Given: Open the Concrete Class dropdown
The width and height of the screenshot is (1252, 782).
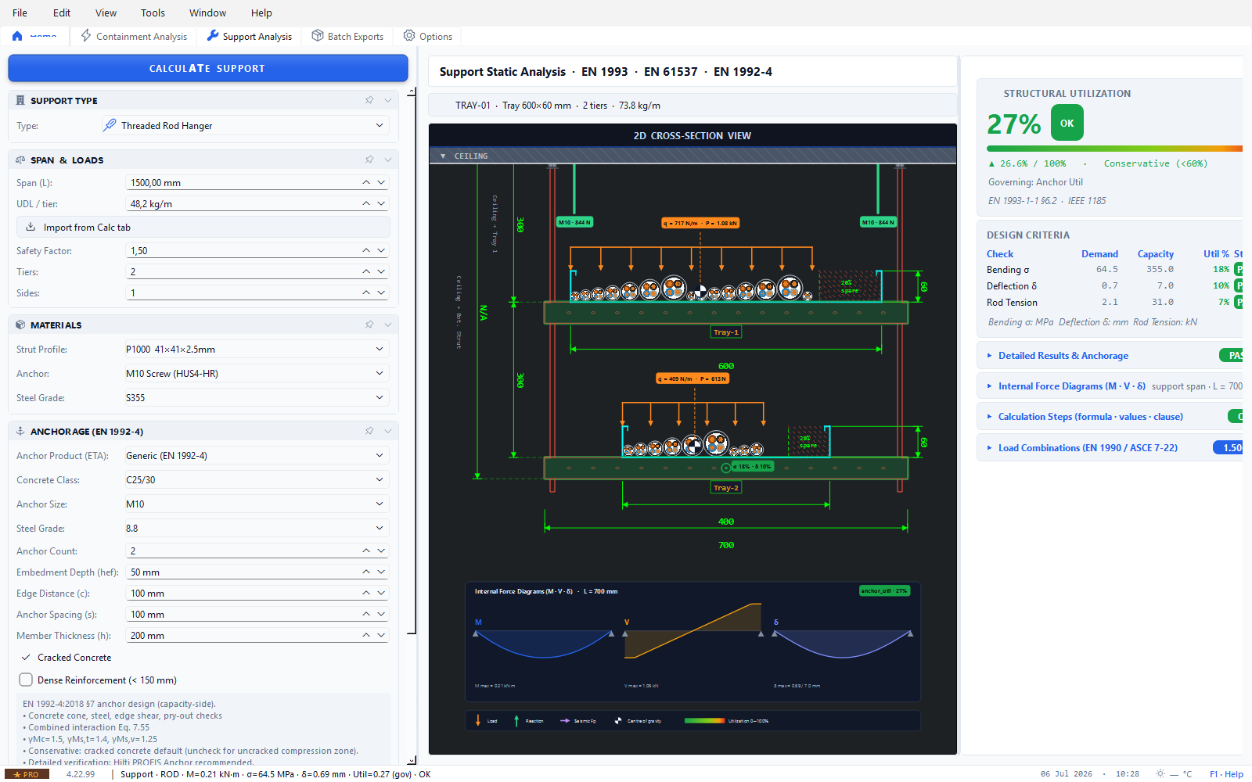Looking at the screenshot, I should (257, 479).
